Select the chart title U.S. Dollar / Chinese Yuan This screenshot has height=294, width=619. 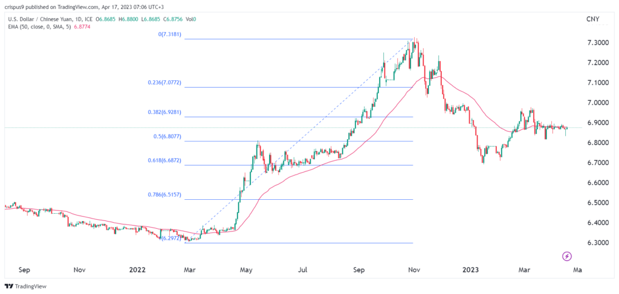pos(41,19)
